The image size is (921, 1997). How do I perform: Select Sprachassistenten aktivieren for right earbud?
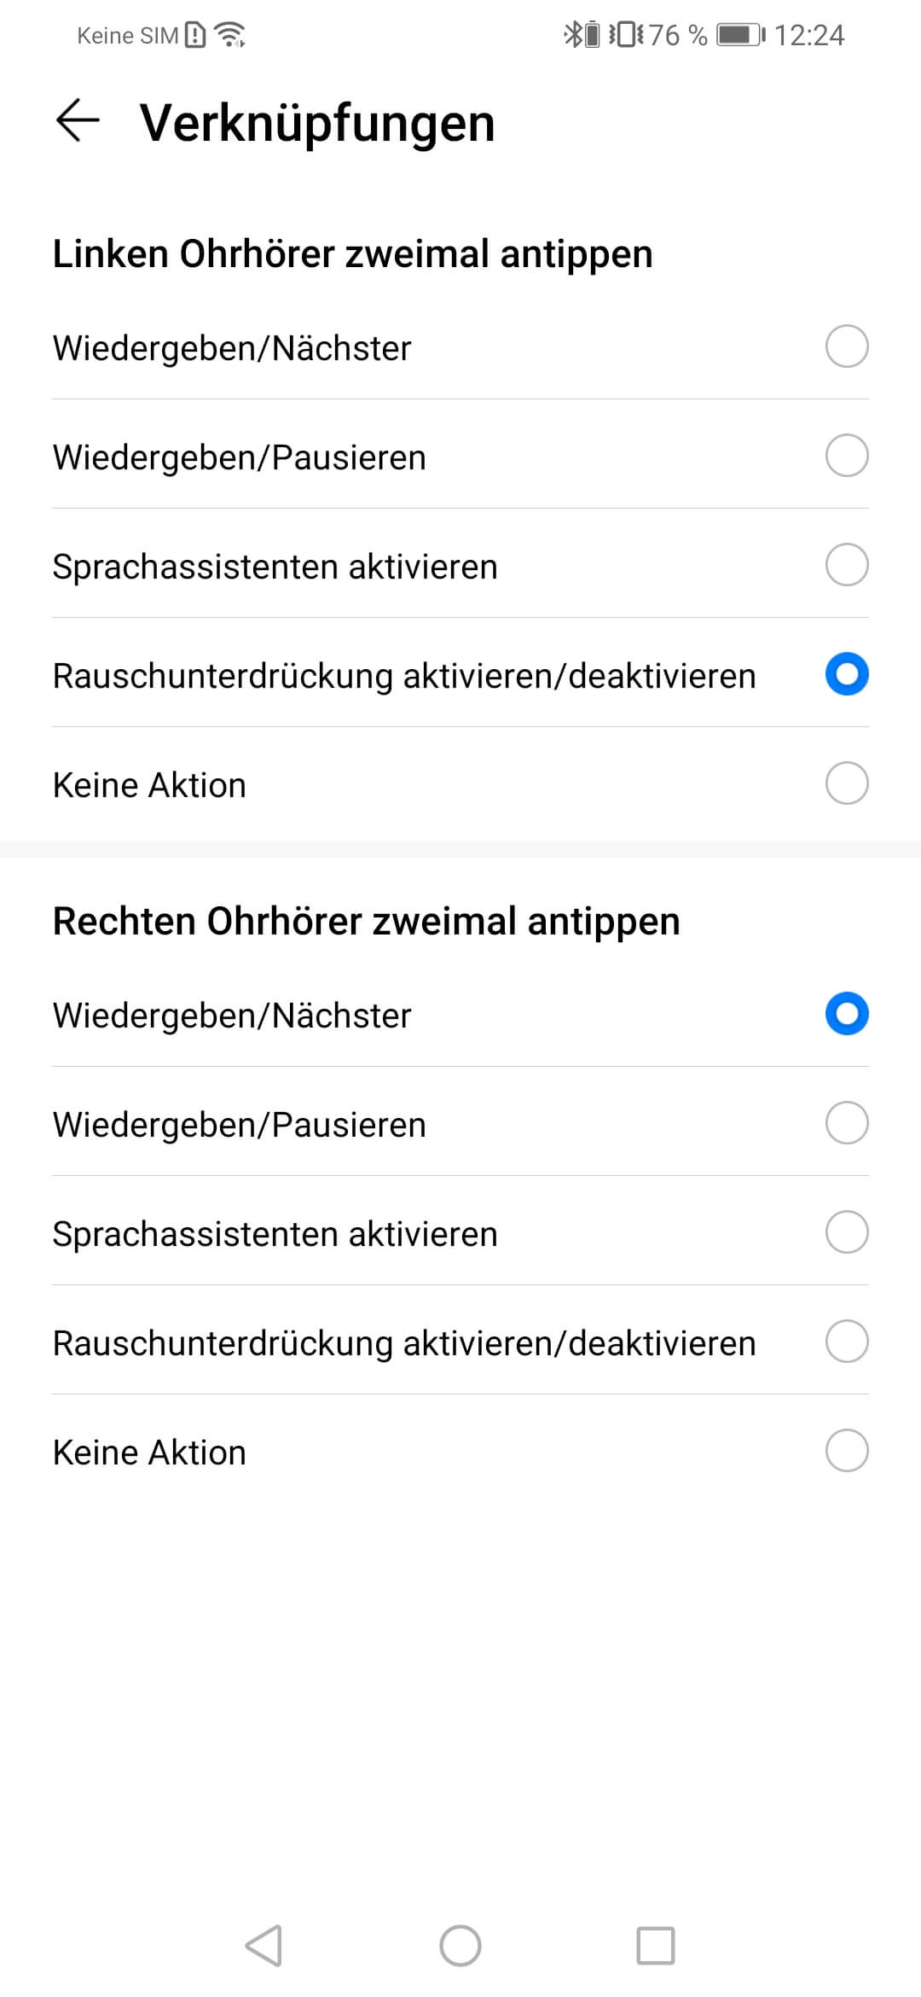(x=846, y=1232)
